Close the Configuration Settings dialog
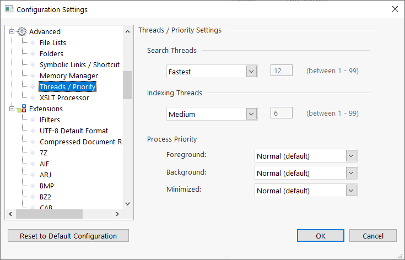405x260 pixels. click(x=395, y=9)
